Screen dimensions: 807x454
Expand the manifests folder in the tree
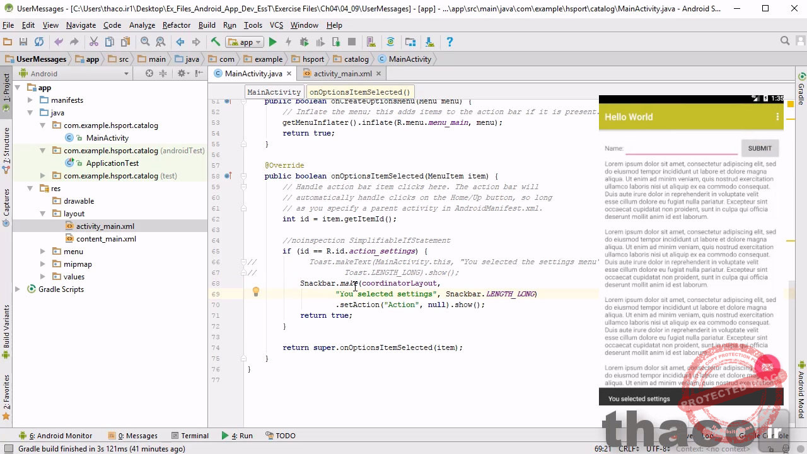(x=30, y=100)
